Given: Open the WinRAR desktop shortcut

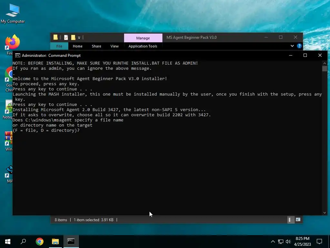Looking at the screenshot, I should (9, 141).
